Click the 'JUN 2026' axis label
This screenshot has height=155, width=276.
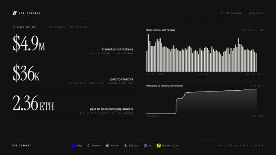point(152,116)
